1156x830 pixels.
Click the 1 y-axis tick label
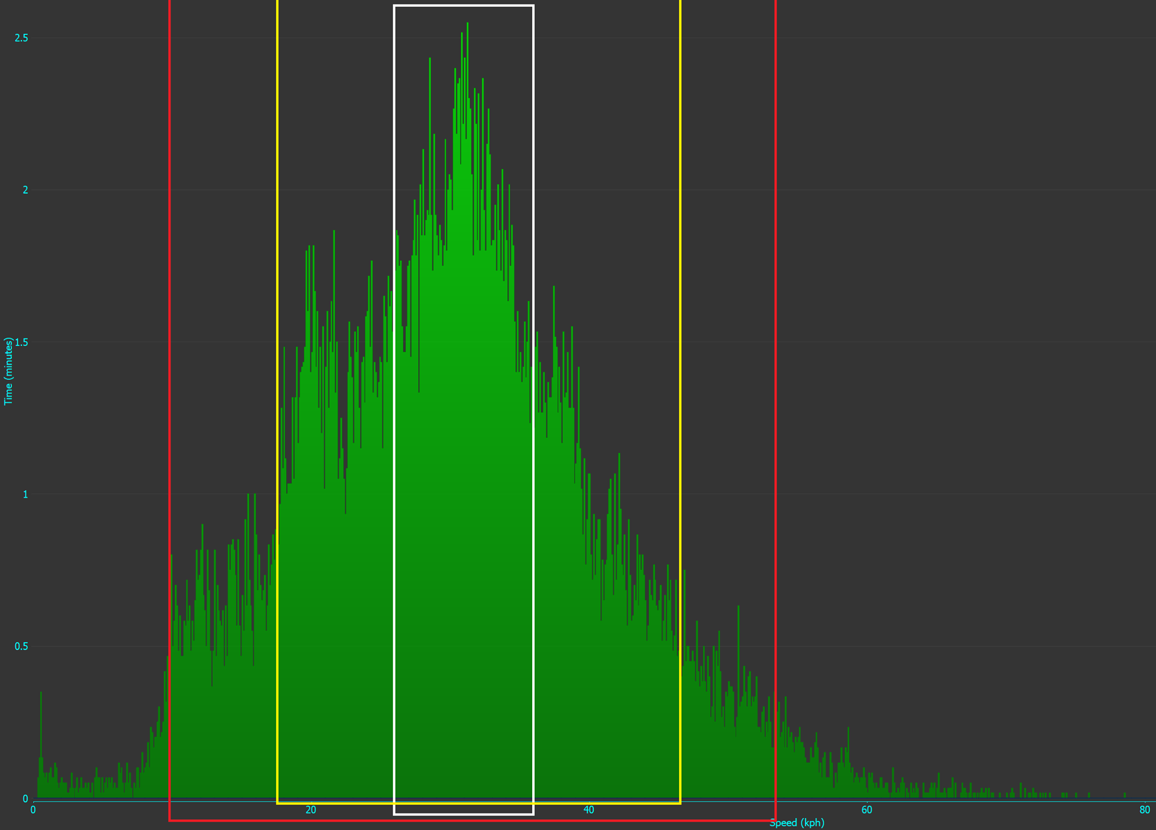coord(25,494)
